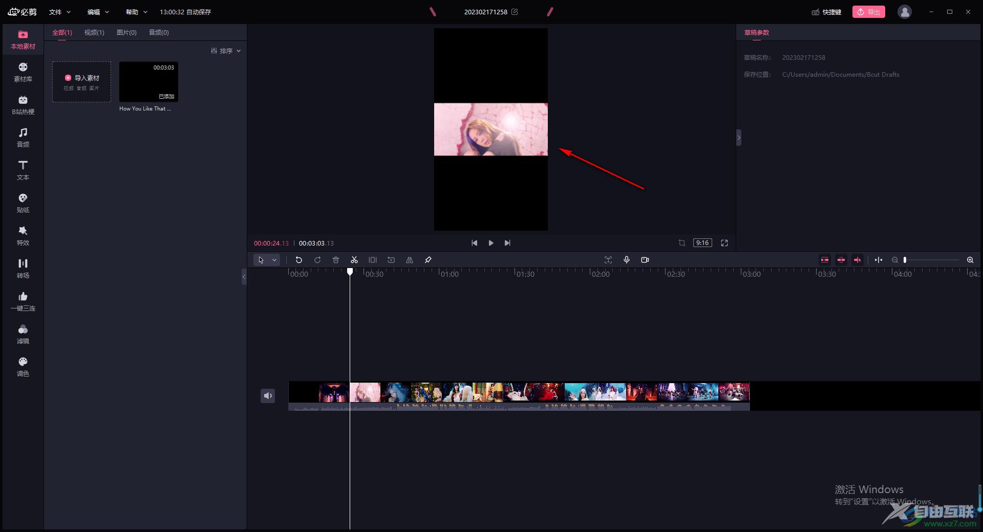Screen dimensions: 983x532
Task: Click the 导出 export button
Action: 868,12
